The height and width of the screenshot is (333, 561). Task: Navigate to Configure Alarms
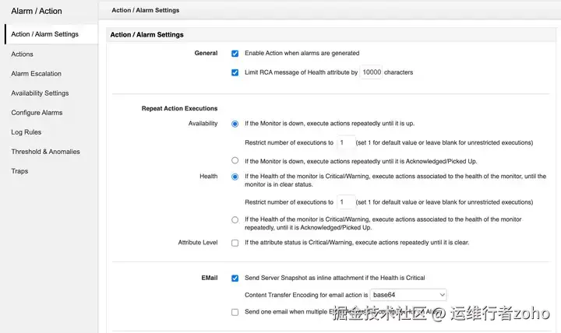(x=37, y=113)
